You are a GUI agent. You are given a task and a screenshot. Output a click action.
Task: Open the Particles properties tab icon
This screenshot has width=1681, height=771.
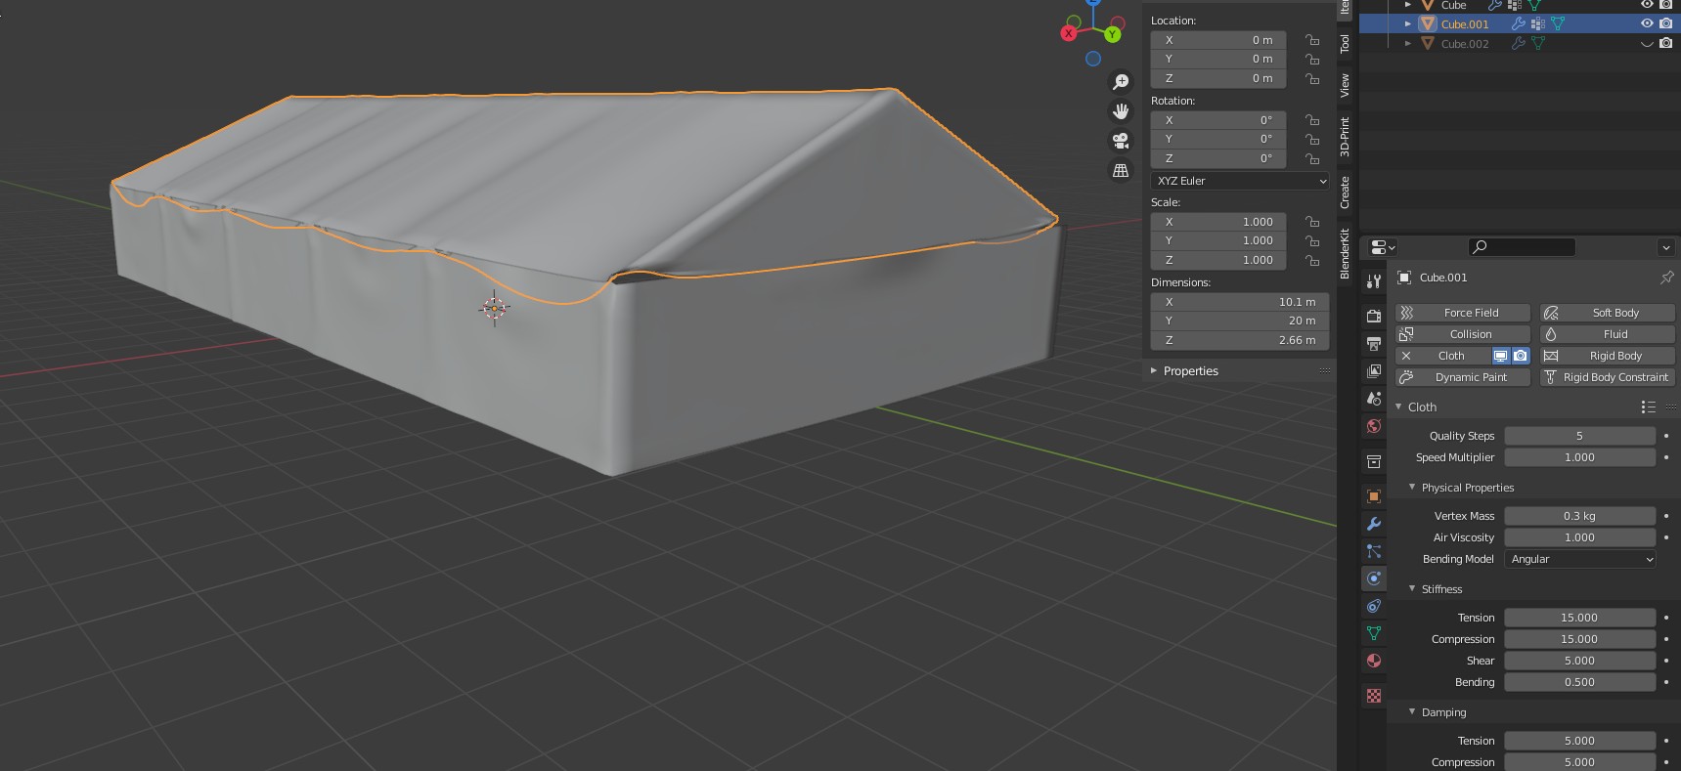[x=1374, y=551]
